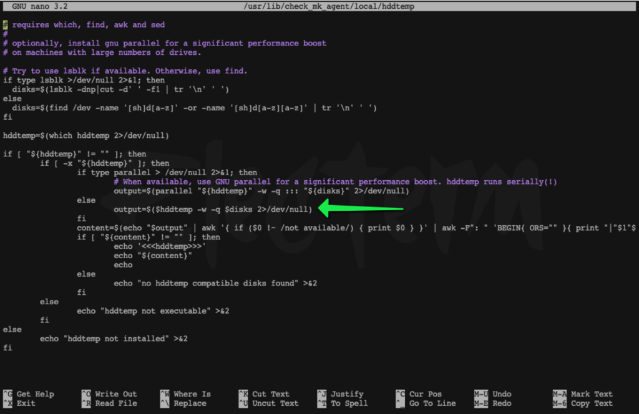The width and height of the screenshot is (639, 414).
Task: Click the 'disks=$(lsblk -dnp|cut' line
Action: tap(120, 90)
